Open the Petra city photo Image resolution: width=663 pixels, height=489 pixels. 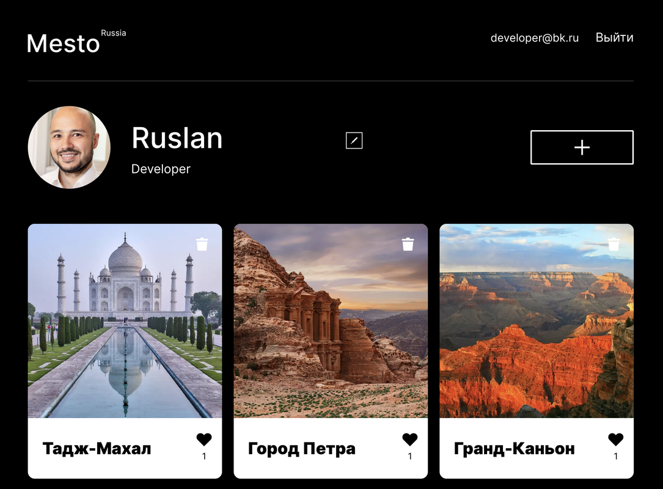coord(331,321)
